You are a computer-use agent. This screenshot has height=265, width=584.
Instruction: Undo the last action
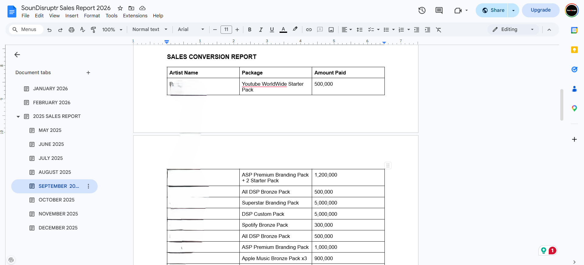(49, 30)
